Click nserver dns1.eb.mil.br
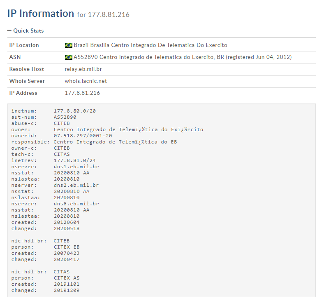The image size is (324, 308). [x=76, y=167]
